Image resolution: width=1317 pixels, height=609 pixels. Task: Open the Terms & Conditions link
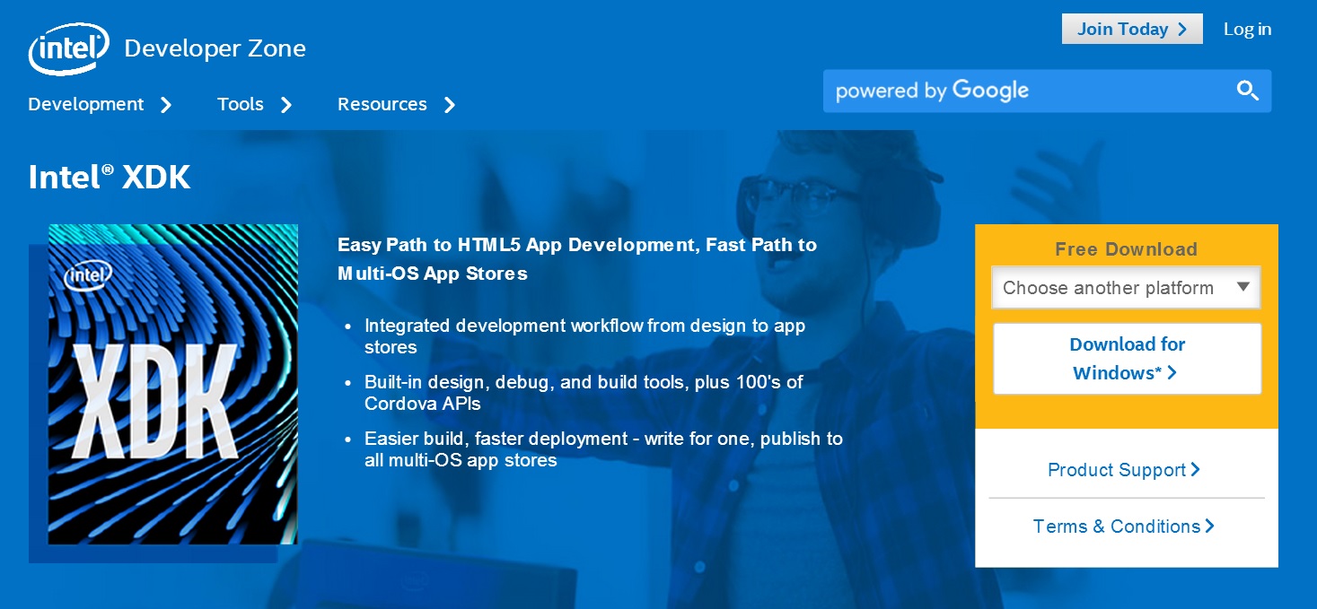pos(1124,526)
